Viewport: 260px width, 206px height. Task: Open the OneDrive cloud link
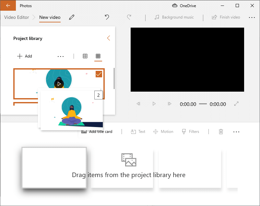(184, 6)
